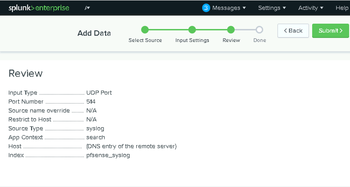
Task: Click the blue 3 messages badge
Action: click(206, 8)
